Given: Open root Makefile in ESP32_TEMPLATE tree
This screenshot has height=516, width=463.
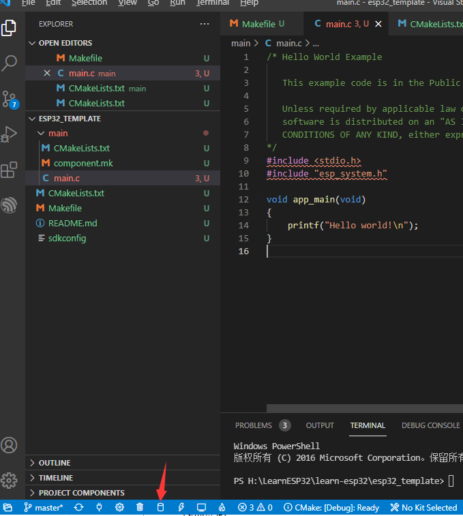Looking at the screenshot, I should 123,209.
